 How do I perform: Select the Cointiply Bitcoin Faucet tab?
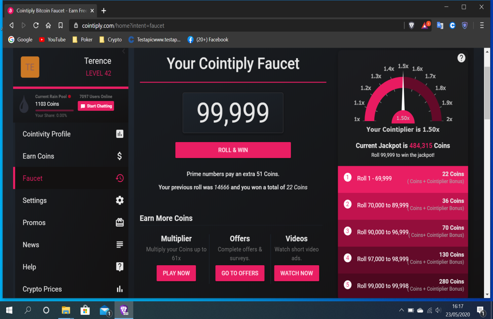pos(51,11)
